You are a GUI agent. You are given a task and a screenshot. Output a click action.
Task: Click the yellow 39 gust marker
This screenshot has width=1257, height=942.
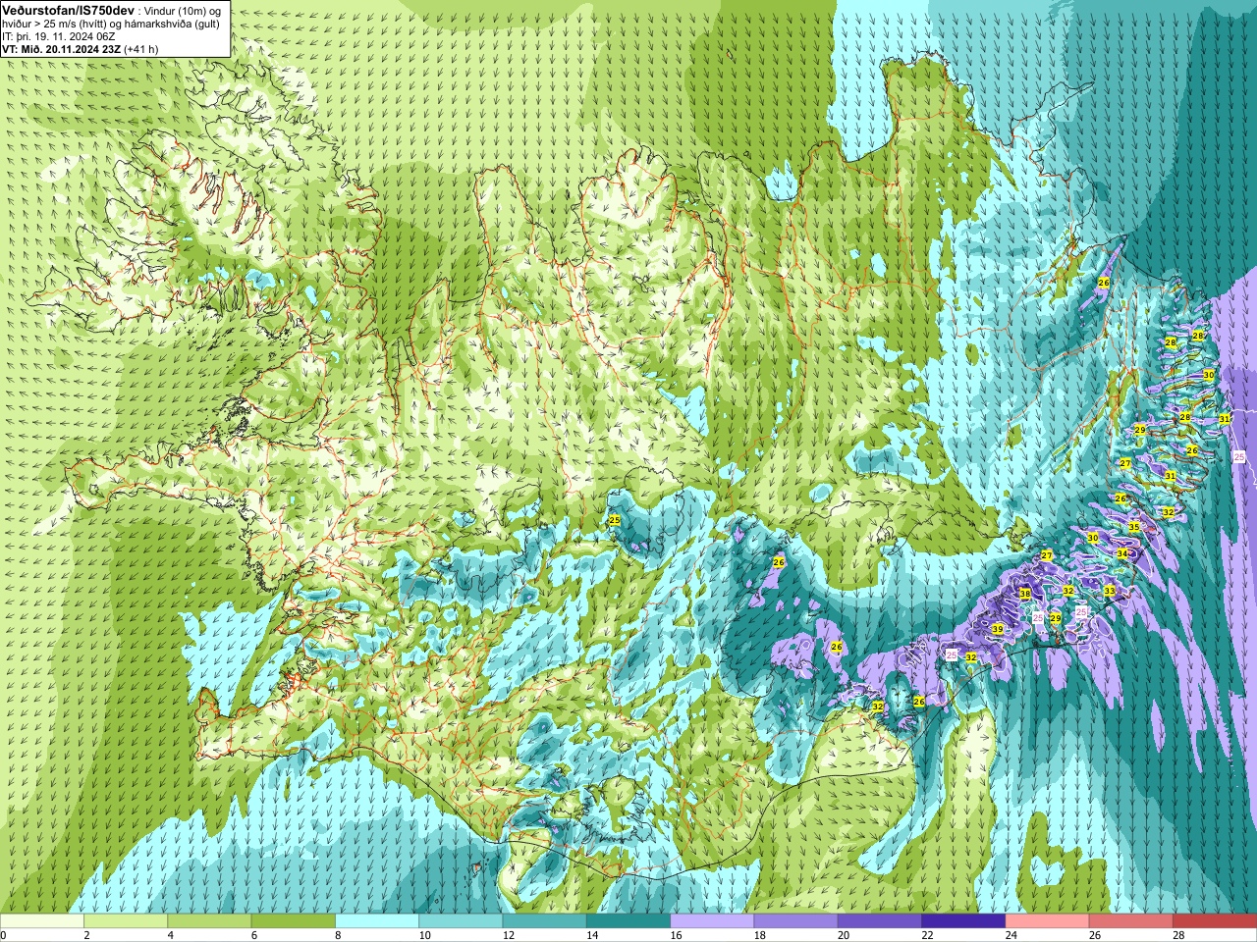(998, 629)
